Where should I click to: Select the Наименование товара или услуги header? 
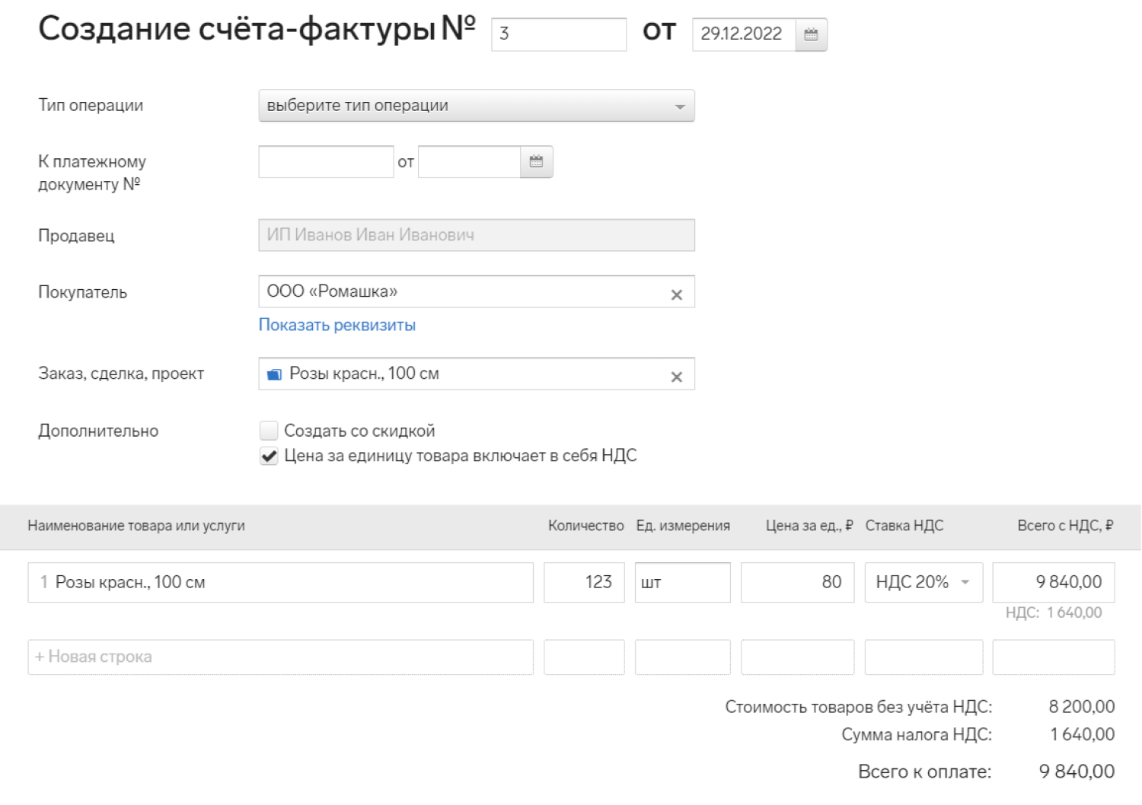tap(136, 526)
